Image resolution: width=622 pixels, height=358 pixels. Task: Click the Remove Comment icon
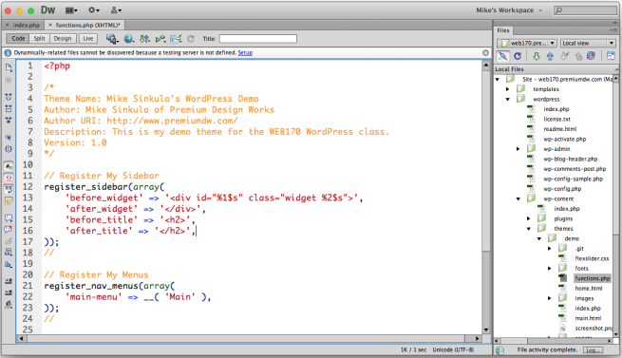pos(9,230)
